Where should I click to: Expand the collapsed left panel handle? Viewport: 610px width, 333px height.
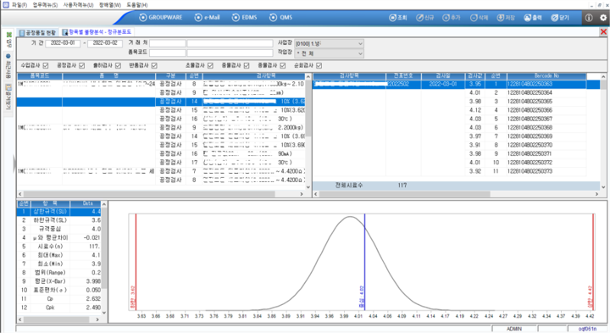click(14, 164)
